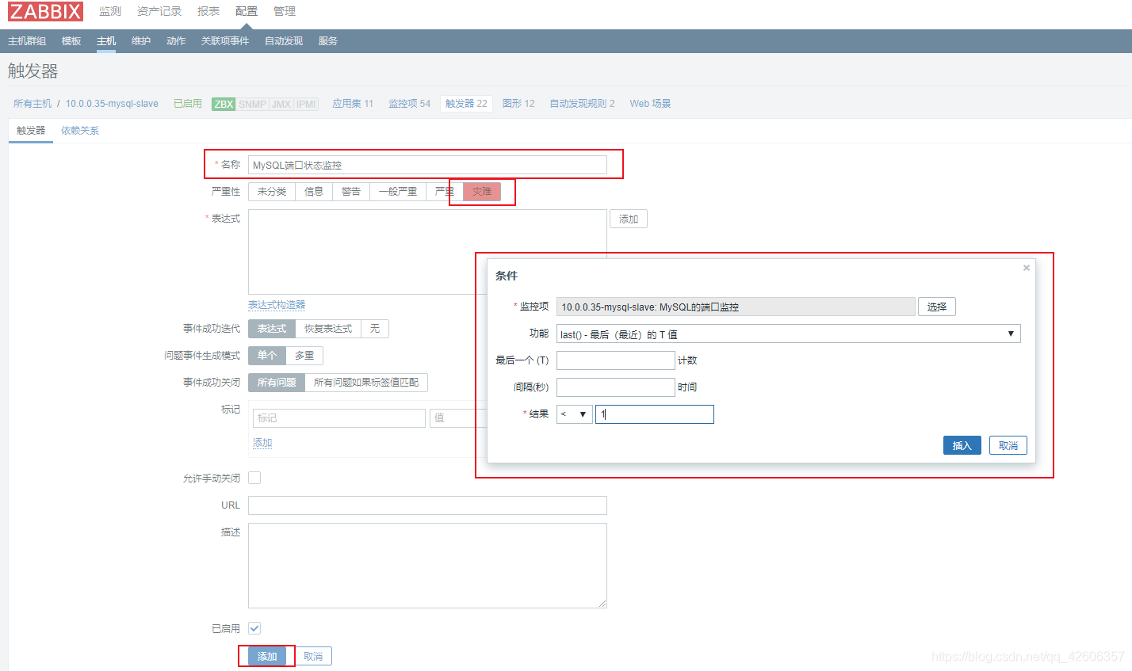Image resolution: width=1132 pixels, height=671 pixels.
Task: Select severity 灾难
Action: [x=482, y=192]
